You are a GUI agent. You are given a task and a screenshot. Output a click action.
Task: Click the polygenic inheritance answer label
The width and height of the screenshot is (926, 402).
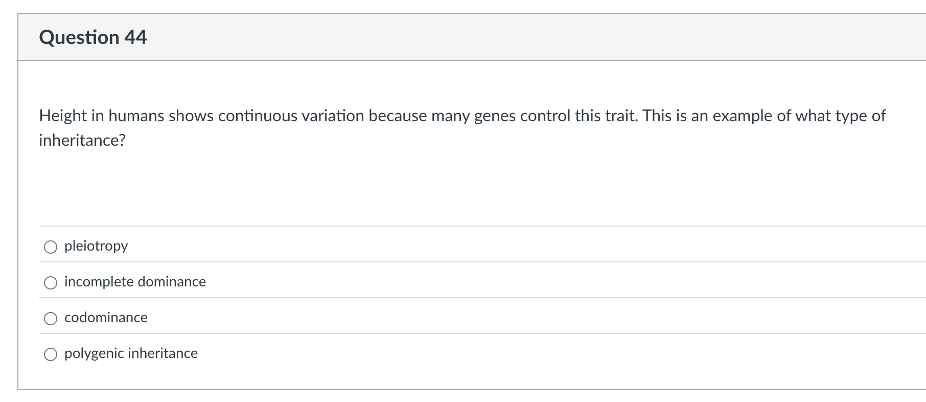(x=131, y=353)
